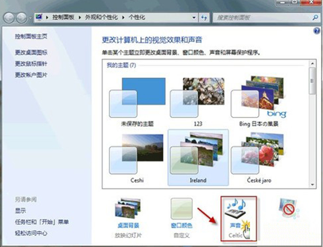Open the 更改桌面图标 link
Image resolution: width=323 pixels, height=247 pixels.
pyautogui.click(x=31, y=52)
